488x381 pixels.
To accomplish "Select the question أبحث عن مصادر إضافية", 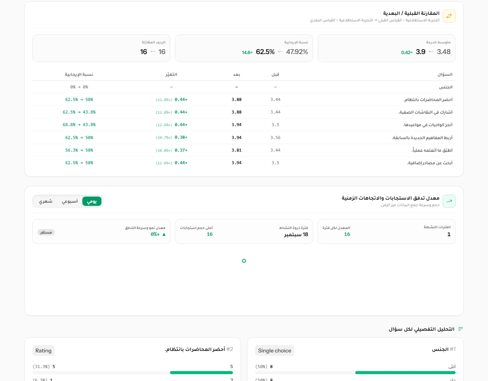I will click(x=430, y=163).
